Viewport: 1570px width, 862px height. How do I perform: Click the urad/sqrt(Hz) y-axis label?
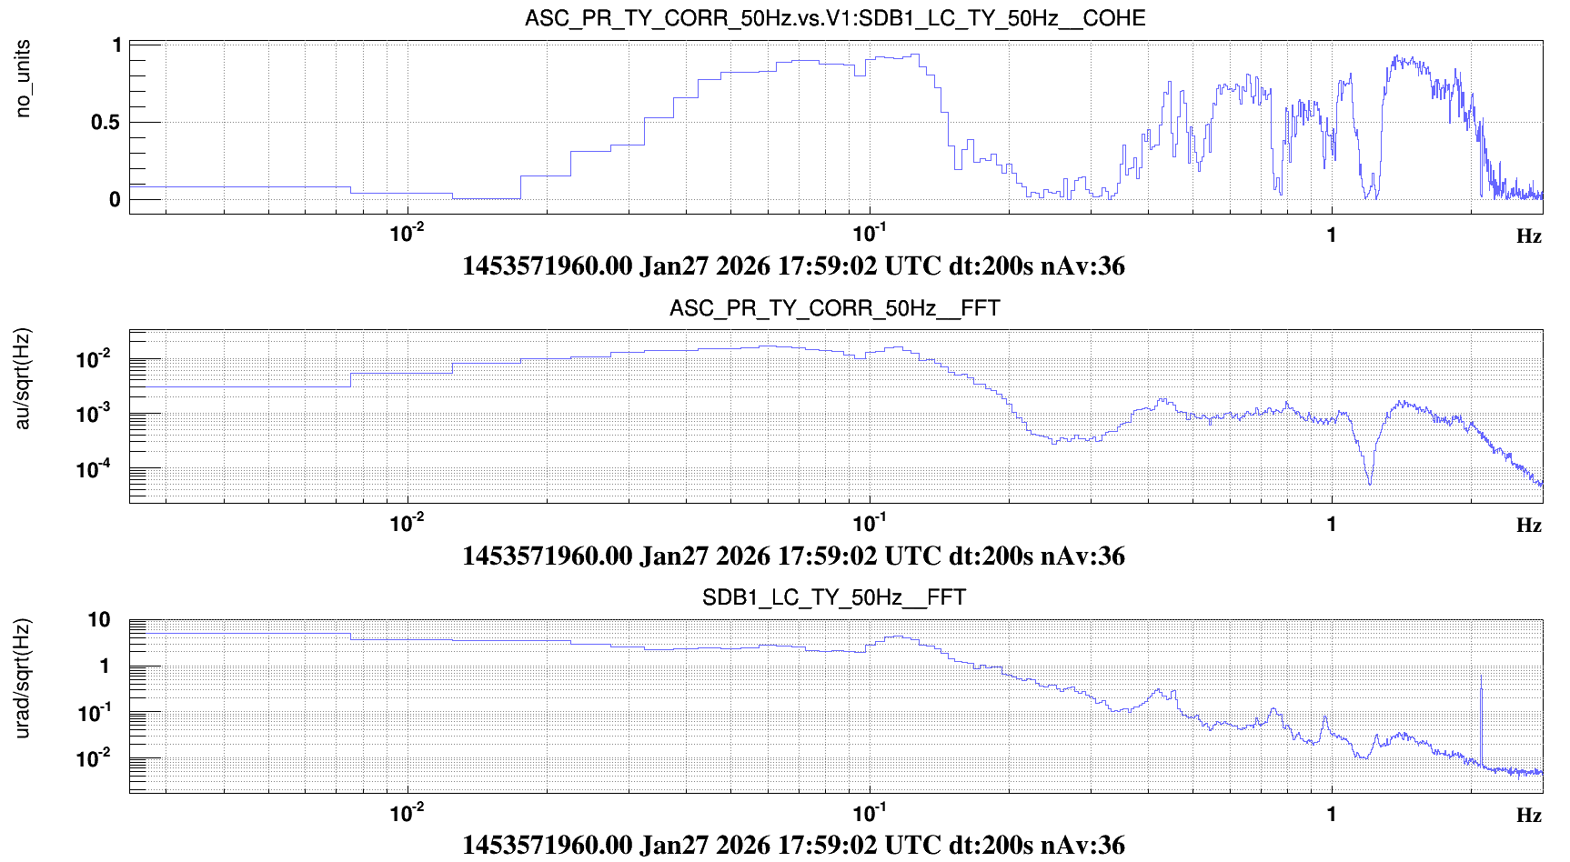tap(24, 678)
